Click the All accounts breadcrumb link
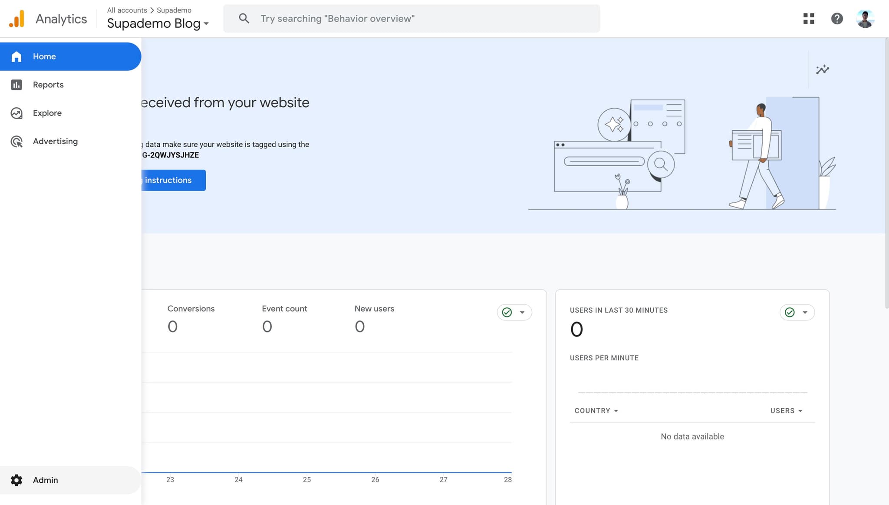Image resolution: width=889 pixels, height=505 pixels. coord(127,10)
